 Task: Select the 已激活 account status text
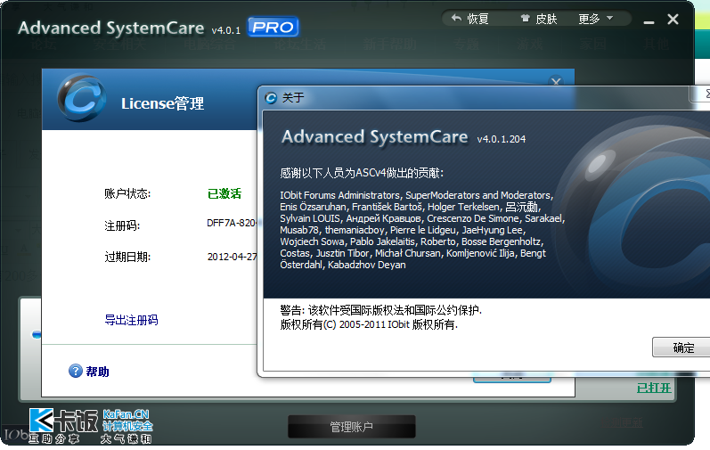click(224, 193)
